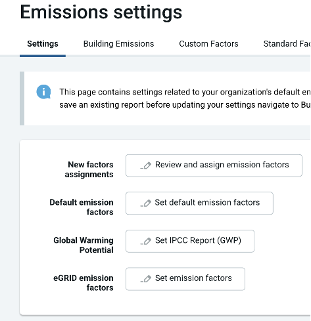The image size is (311, 321).
Task: Click pencil icon on Set default emission factors
Action: (146, 203)
